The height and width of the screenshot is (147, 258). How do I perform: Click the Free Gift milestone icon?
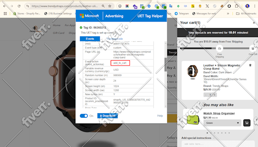[x=253, y=48]
